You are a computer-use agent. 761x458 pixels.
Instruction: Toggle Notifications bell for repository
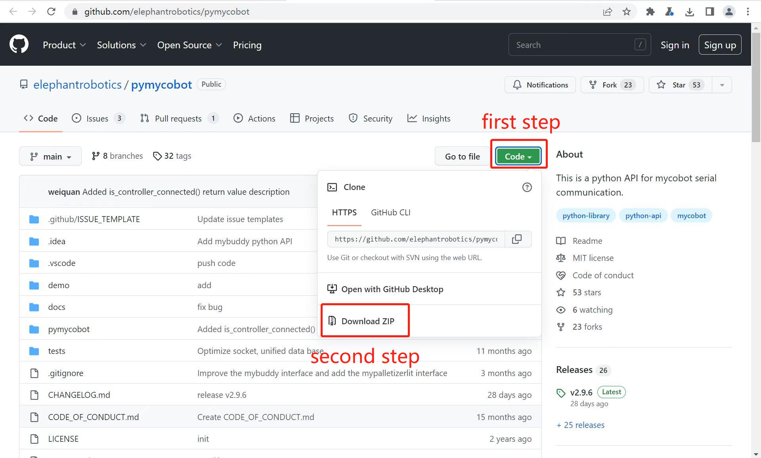tap(540, 85)
